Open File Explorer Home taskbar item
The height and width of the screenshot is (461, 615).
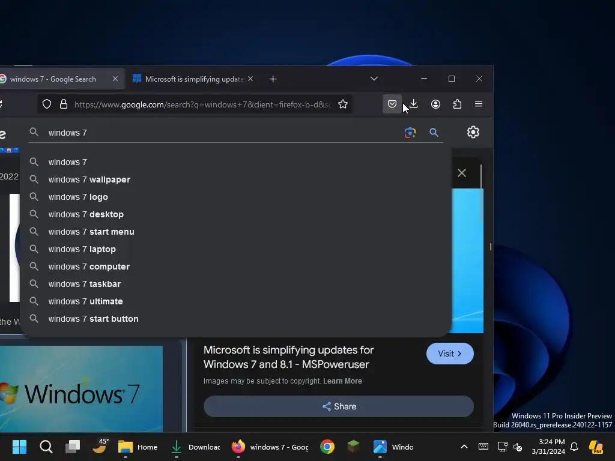pyautogui.click(x=138, y=447)
